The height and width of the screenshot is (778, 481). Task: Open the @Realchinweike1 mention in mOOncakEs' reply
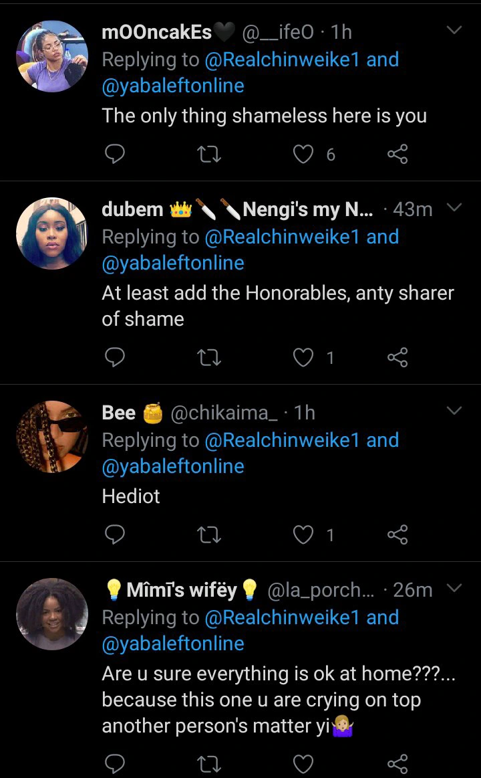point(283,60)
